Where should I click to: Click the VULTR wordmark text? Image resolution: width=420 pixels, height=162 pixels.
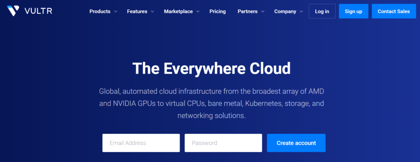[x=38, y=11]
